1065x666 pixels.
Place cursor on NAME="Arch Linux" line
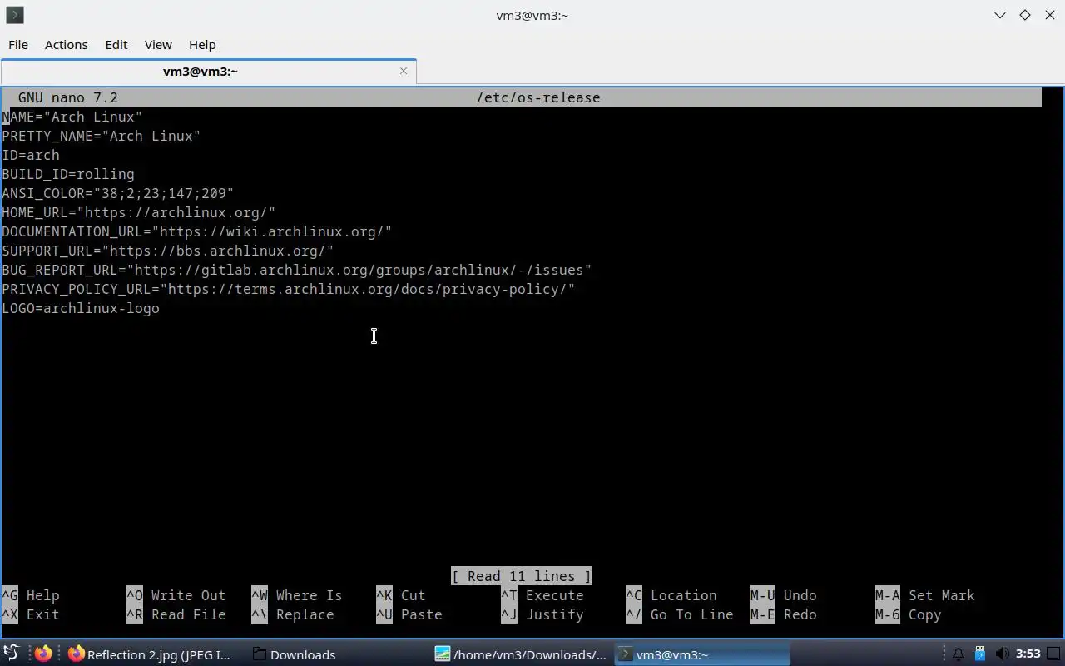click(72, 117)
